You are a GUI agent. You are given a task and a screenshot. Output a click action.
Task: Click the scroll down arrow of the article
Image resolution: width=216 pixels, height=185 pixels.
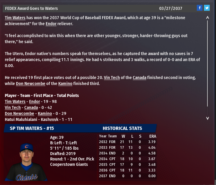[208, 118]
